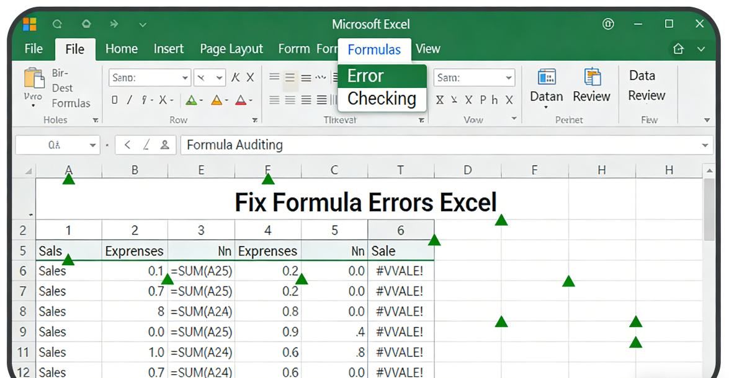Select the column T header
729x378 pixels.
[x=400, y=170]
